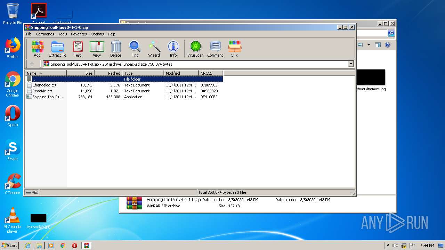
Task: Open the Help menu
Action: point(111,34)
